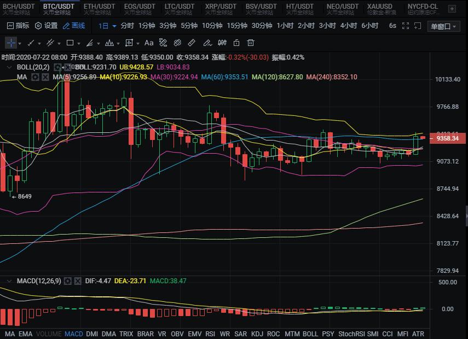Select the 15分钟 interval
Screen dimensions: 468x339
tap(237, 26)
